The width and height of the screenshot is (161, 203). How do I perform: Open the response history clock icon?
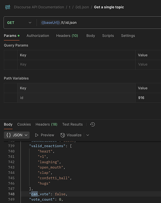pos(92,124)
